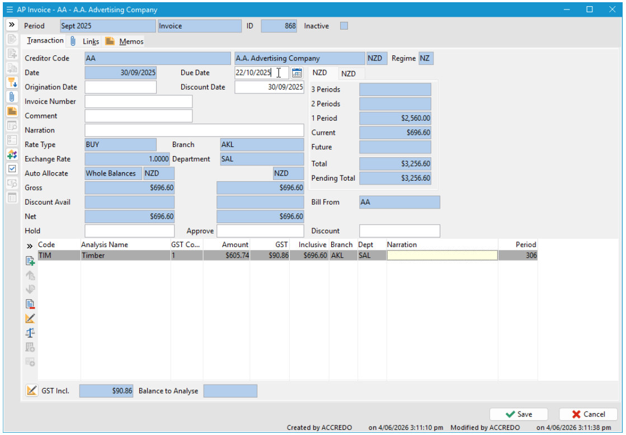Toggle the Inactive checkbox
The height and width of the screenshot is (435, 626).
tap(343, 26)
